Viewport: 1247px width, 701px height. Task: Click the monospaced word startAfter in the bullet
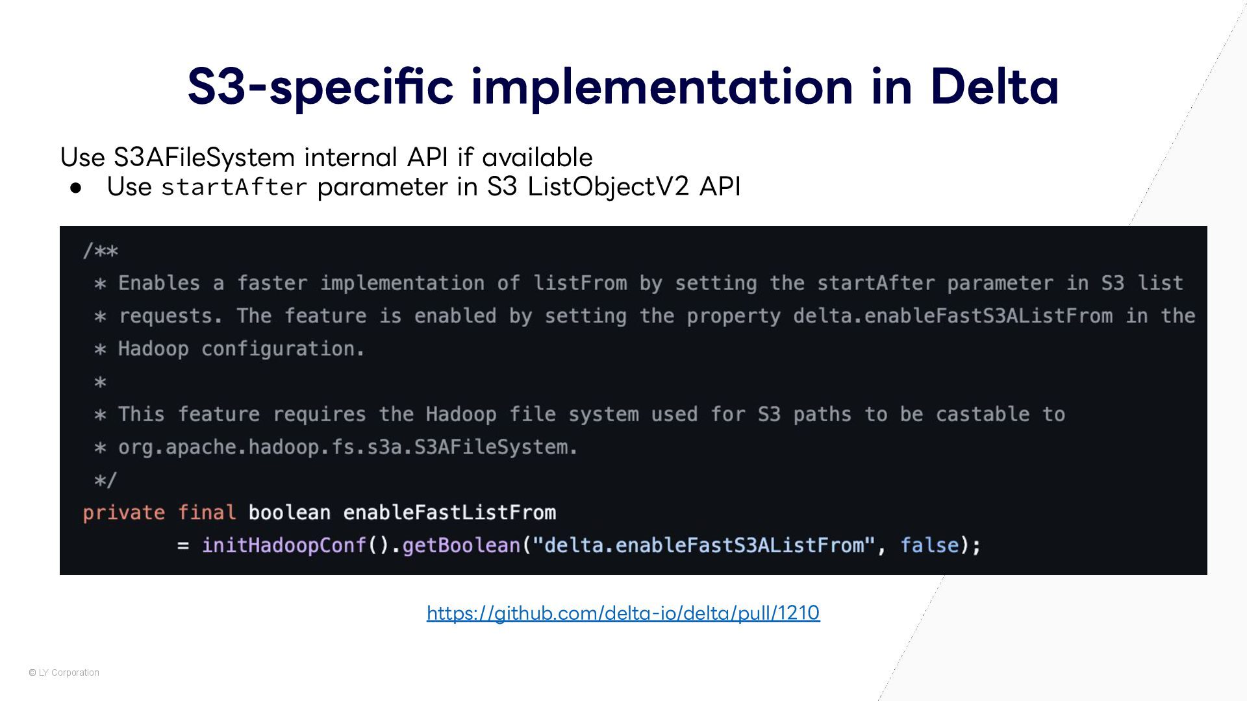tap(234, 187)
